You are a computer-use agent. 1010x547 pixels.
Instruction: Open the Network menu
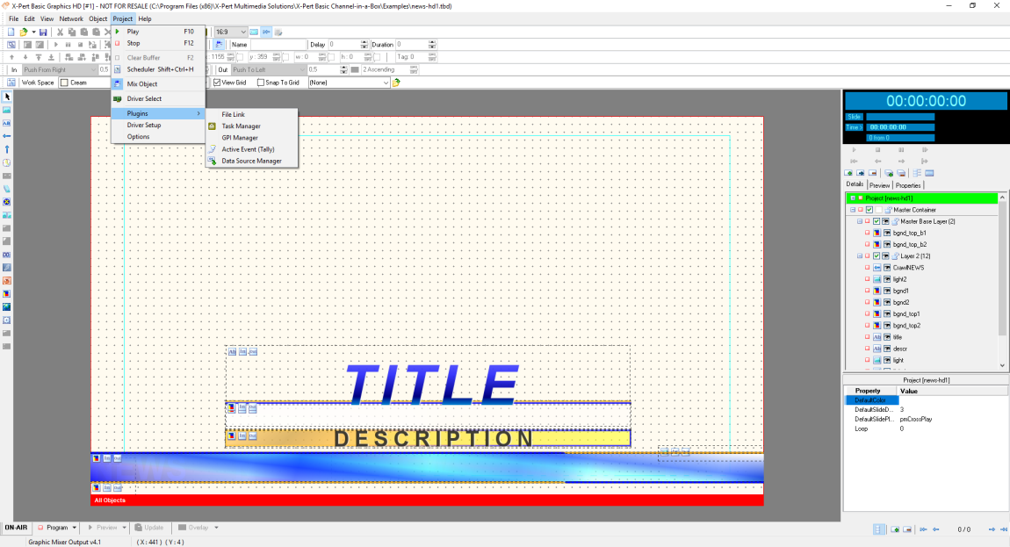click(71, 18)
